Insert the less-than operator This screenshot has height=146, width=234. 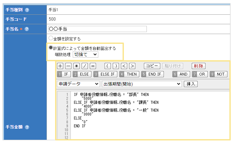(x=124, y=66)
